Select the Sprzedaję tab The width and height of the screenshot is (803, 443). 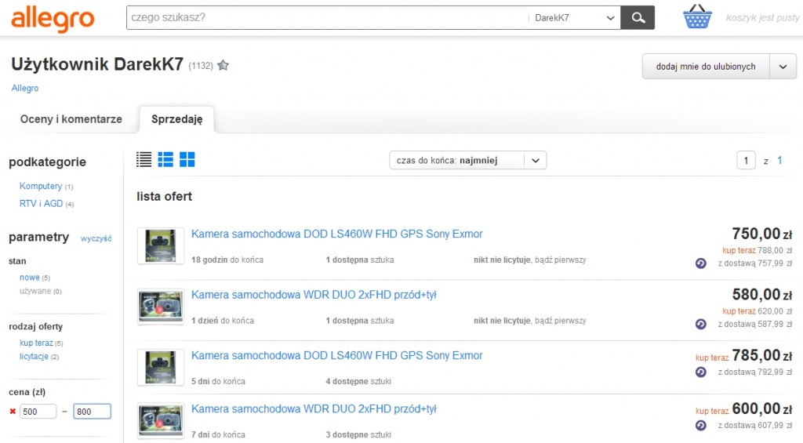pyautogui.click(x=176, y=119)
